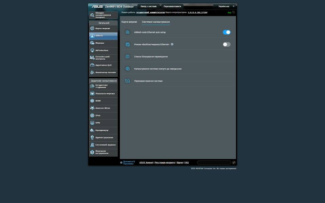This screenshot has width=325, height=203.
Task: Open the Українська language dropdown
Action: pos(225,6)
